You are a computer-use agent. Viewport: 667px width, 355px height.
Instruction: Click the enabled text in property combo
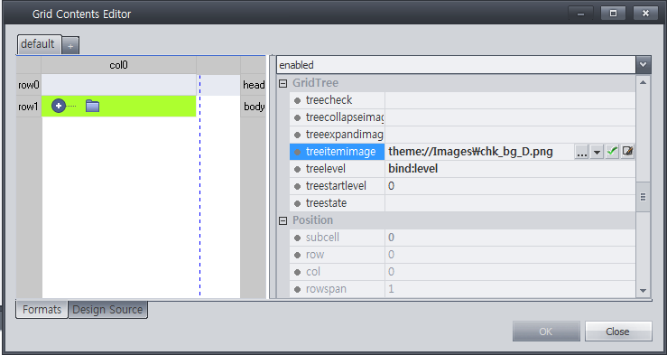296,65
